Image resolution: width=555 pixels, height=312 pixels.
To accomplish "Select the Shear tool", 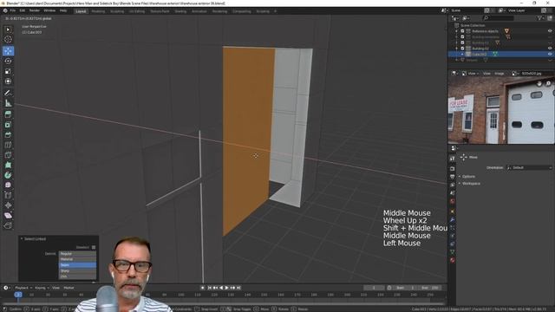I will [8, 215].
